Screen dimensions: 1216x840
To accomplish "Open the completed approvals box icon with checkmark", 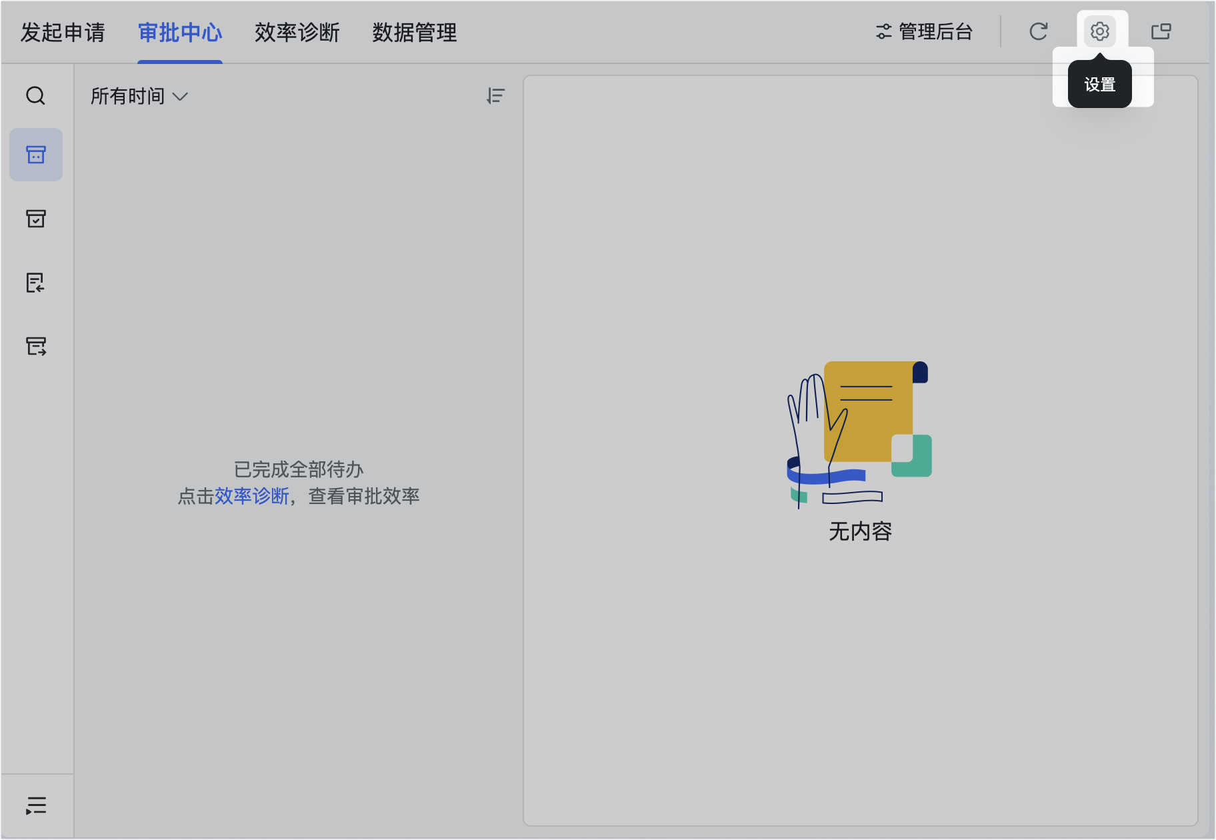I will click(36, 219).
